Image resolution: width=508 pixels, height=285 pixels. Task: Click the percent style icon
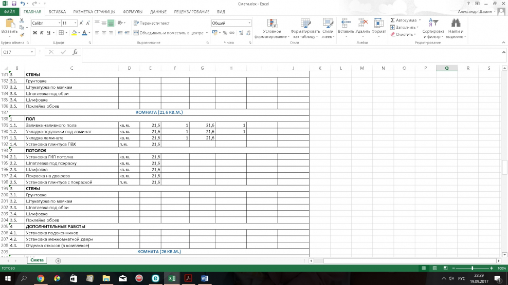click(225, 33)
